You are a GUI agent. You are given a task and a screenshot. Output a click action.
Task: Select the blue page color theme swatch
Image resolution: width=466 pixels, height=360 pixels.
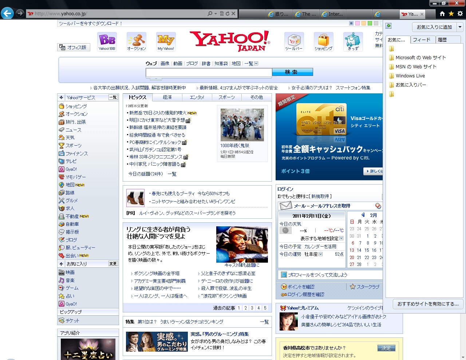[351, 23]
